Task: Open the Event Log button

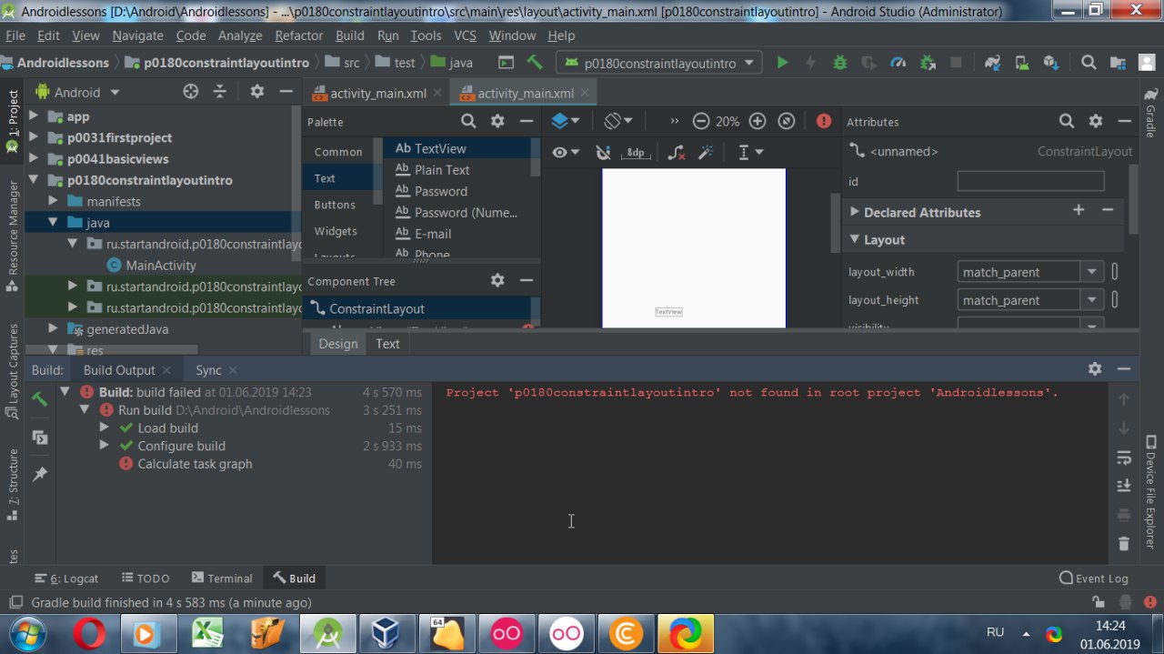Action: [x=1094, y=578]
